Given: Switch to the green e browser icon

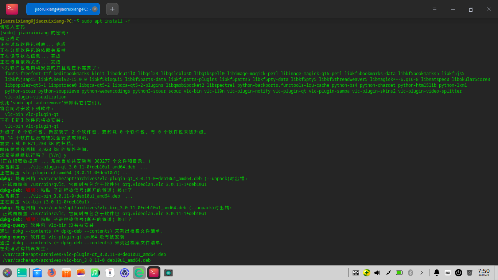Looking at the screenshot, I should 139,273.
